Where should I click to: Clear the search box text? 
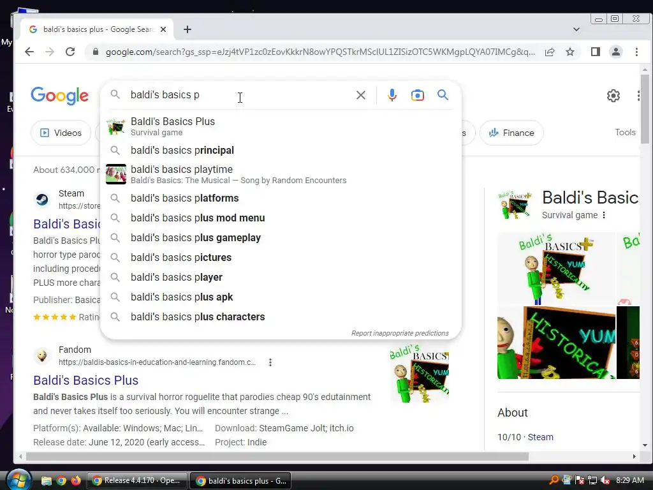pos(361,95)
